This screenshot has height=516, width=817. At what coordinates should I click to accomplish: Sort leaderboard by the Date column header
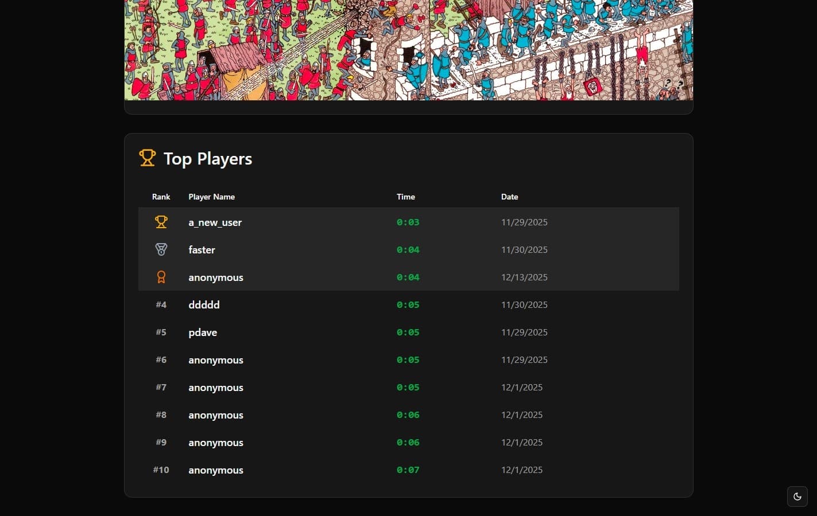click(x=509, y=197)
